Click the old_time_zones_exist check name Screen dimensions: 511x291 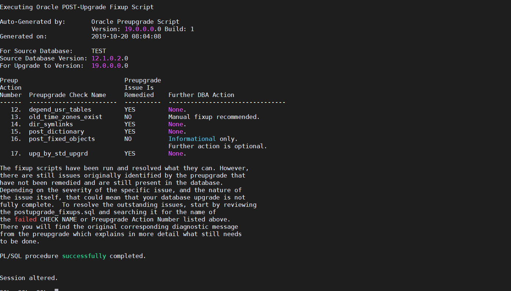(66, 117)
